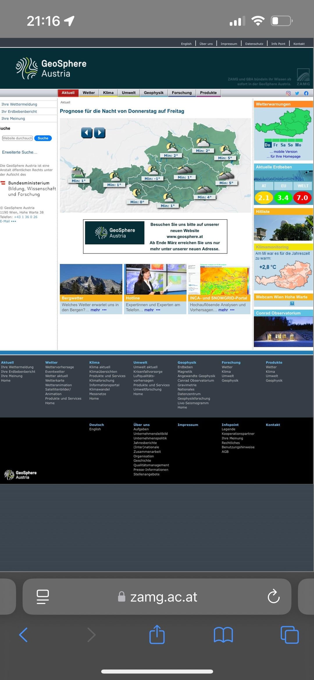Open Wettervorhersage in footer

[x=60, y=367]
